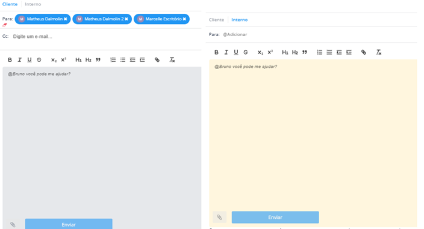Screen dimensions: 424x229
Task: Remove recipient Matheus Dalmolin
Action: point(66,19)
